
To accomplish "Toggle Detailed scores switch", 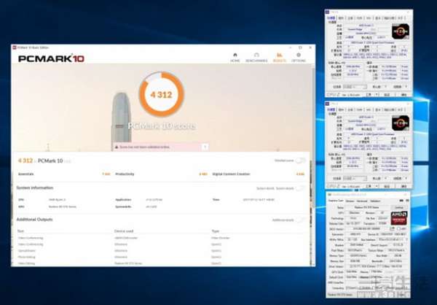I will coord(301,161).
